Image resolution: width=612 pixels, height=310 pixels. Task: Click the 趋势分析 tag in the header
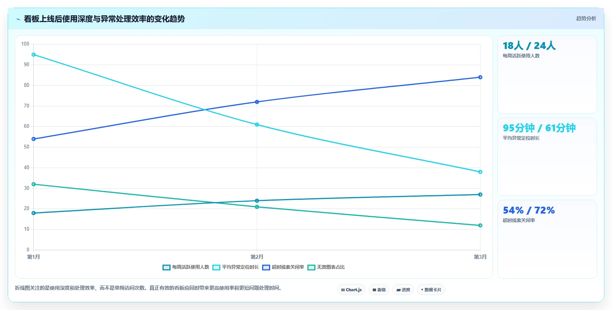(x=586, y=18)
